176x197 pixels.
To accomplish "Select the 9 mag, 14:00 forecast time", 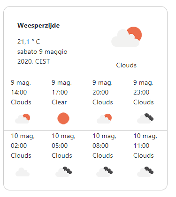I will [x=21, y=88].
